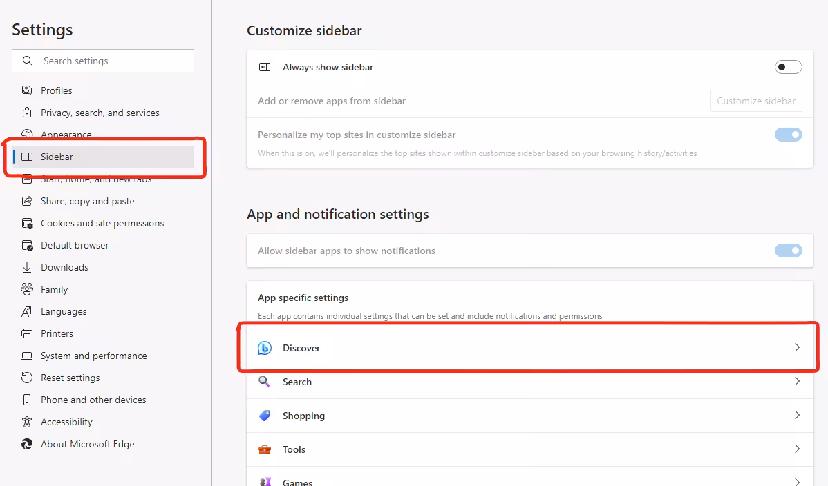Click the Shopping label text

(x=303, y=416)
